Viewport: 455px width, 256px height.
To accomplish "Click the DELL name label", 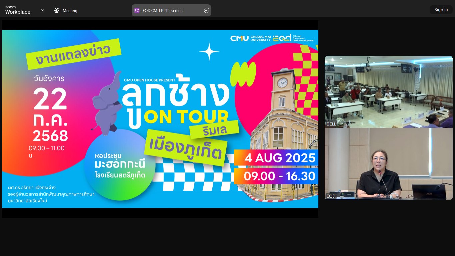I will coord(331,124).
